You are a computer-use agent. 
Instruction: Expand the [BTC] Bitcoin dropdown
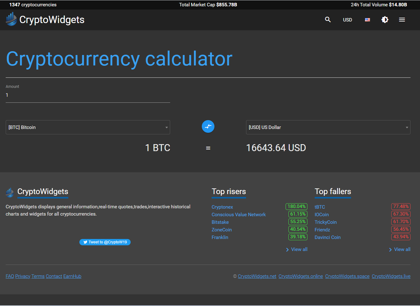(88, 127)
